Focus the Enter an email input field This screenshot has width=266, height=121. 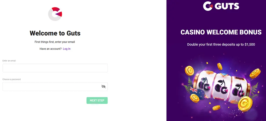pyautogui.click(x=55, y=68)
